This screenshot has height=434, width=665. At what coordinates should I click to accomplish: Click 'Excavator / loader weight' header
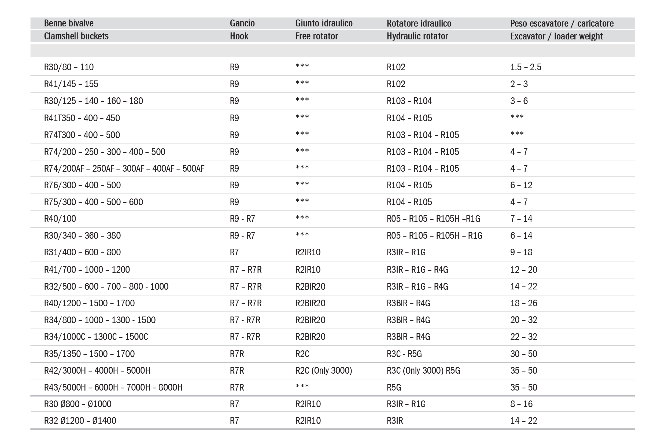556,36
